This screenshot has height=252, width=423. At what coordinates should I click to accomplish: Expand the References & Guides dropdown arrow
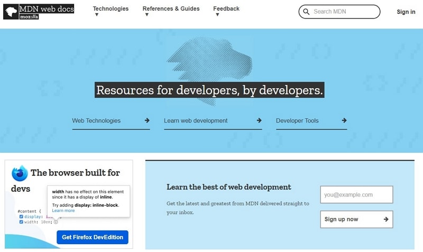tap(147, 15)
